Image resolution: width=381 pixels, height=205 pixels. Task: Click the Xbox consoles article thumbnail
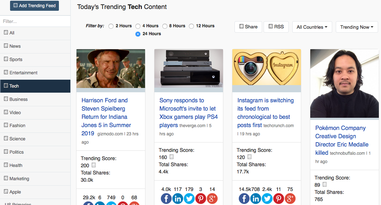(x=189, y=69)
